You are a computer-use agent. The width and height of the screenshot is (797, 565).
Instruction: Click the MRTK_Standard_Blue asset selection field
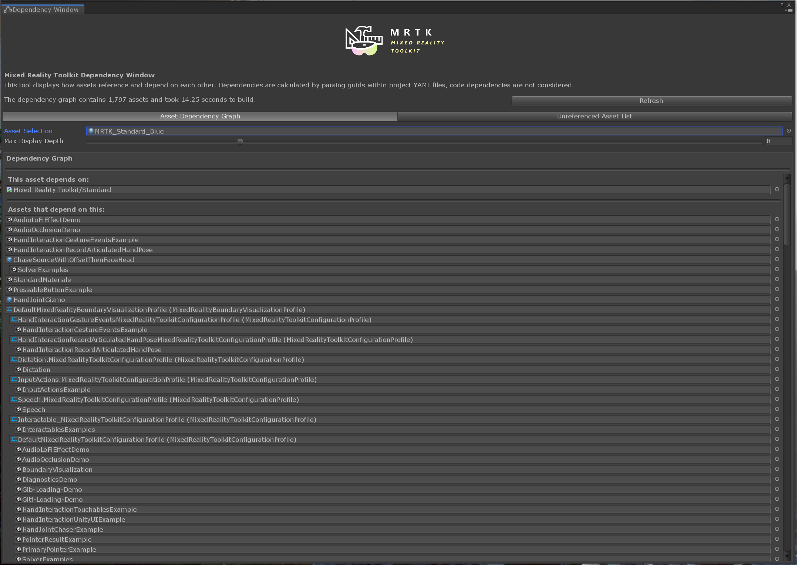[x=259, y=131]
